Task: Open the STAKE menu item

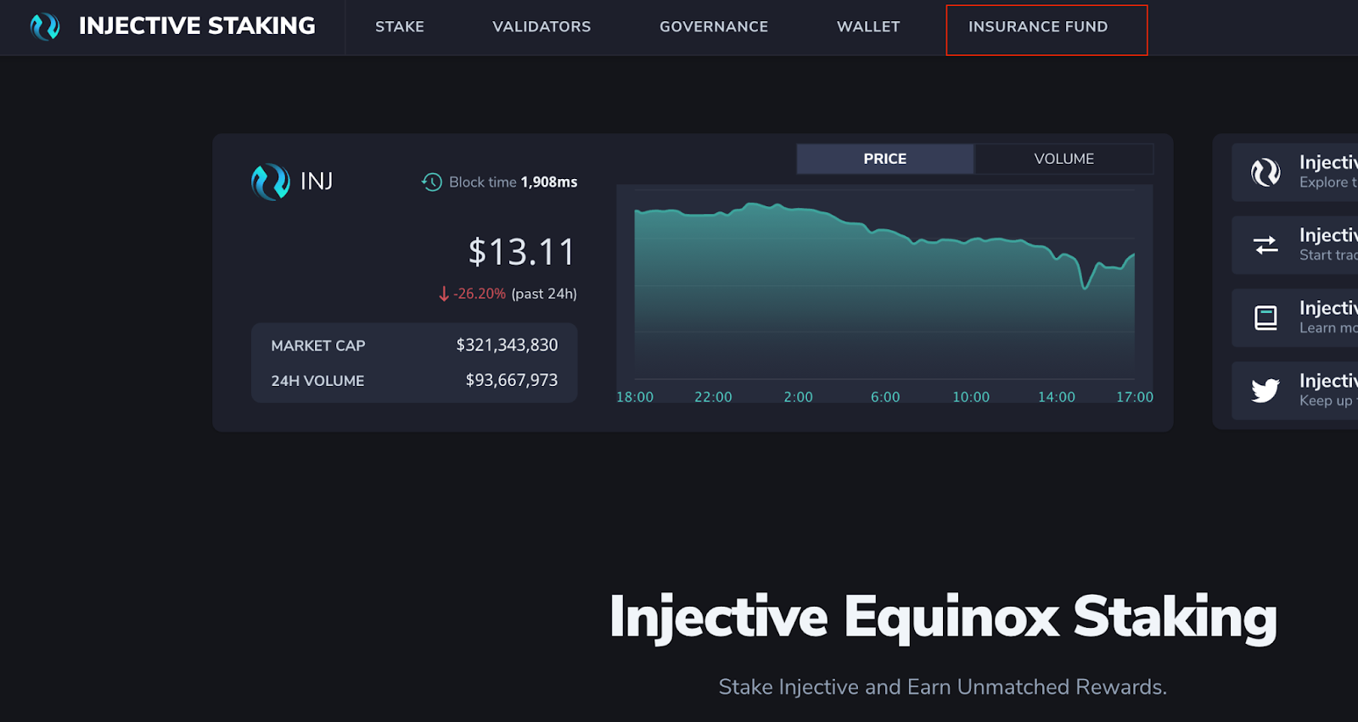Action: (400, 27)
